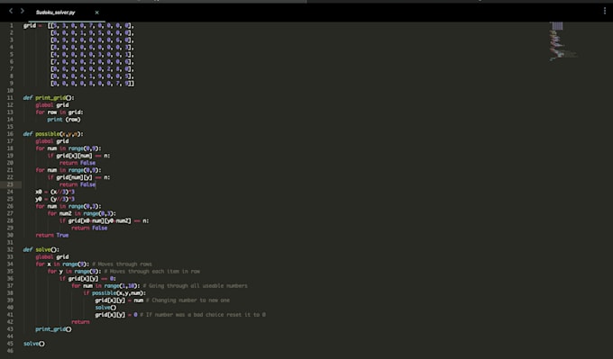Click 'solve()' call on line 45
Viewport: 613px width, 359px height.
(34, 344)
